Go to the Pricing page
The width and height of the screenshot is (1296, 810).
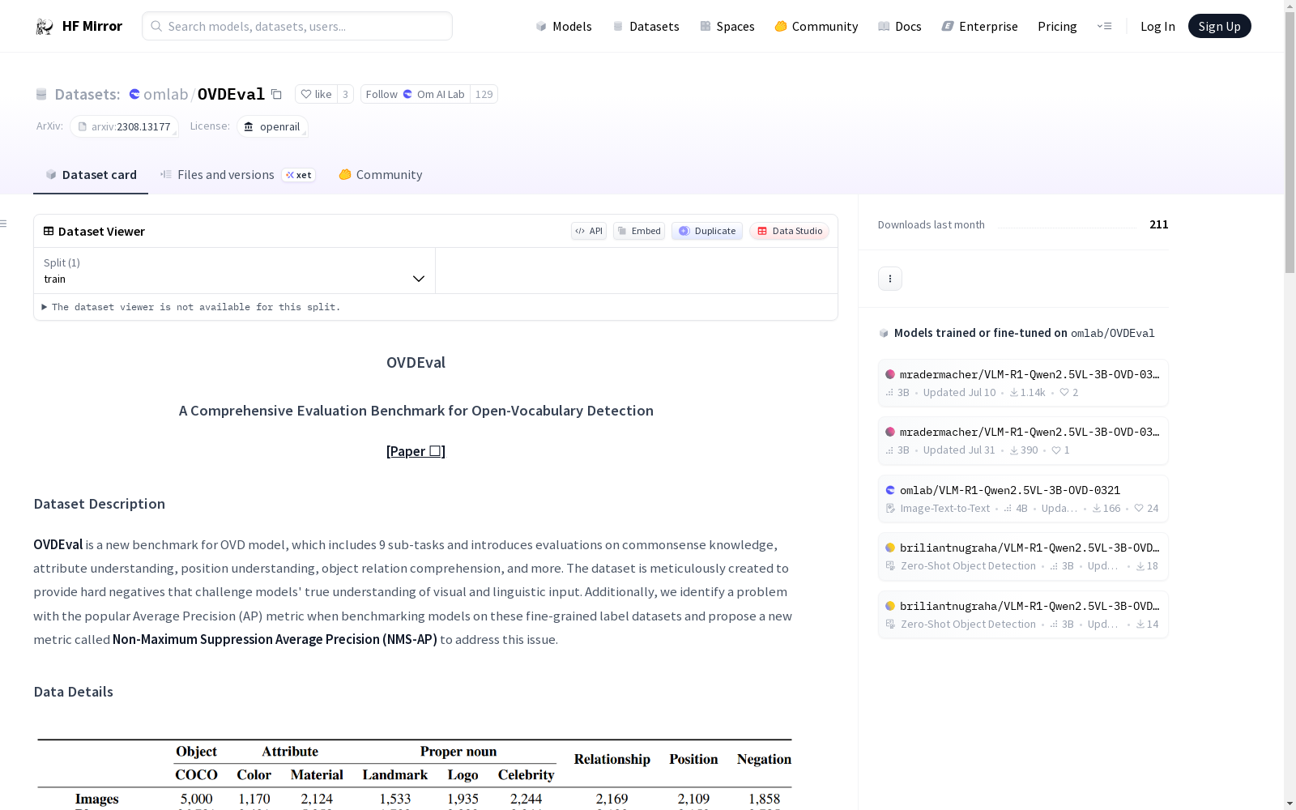pos(1057,26)
